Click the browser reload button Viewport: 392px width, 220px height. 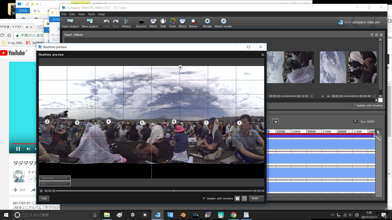tap(2, 36)
